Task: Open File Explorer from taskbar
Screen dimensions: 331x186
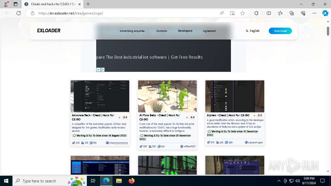Action: (x=119, y=181)
